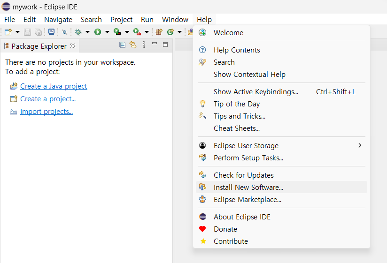Open Tip of the Day

(x=281, y=104)
